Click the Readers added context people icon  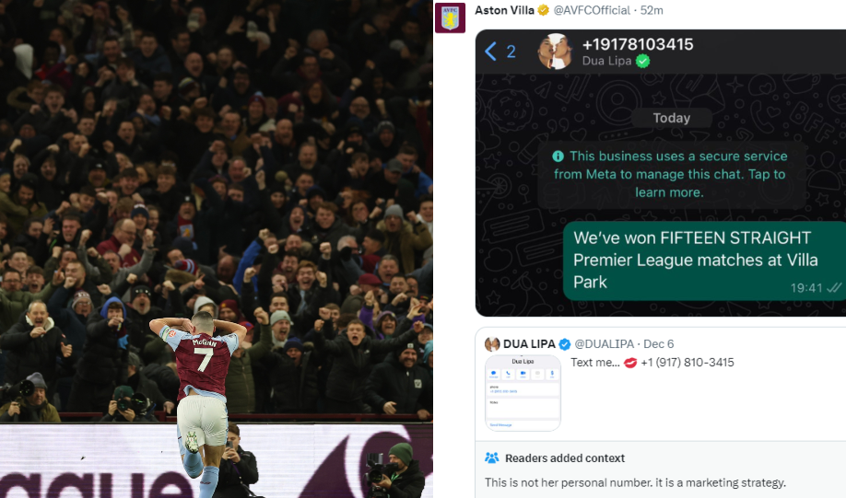491,458
